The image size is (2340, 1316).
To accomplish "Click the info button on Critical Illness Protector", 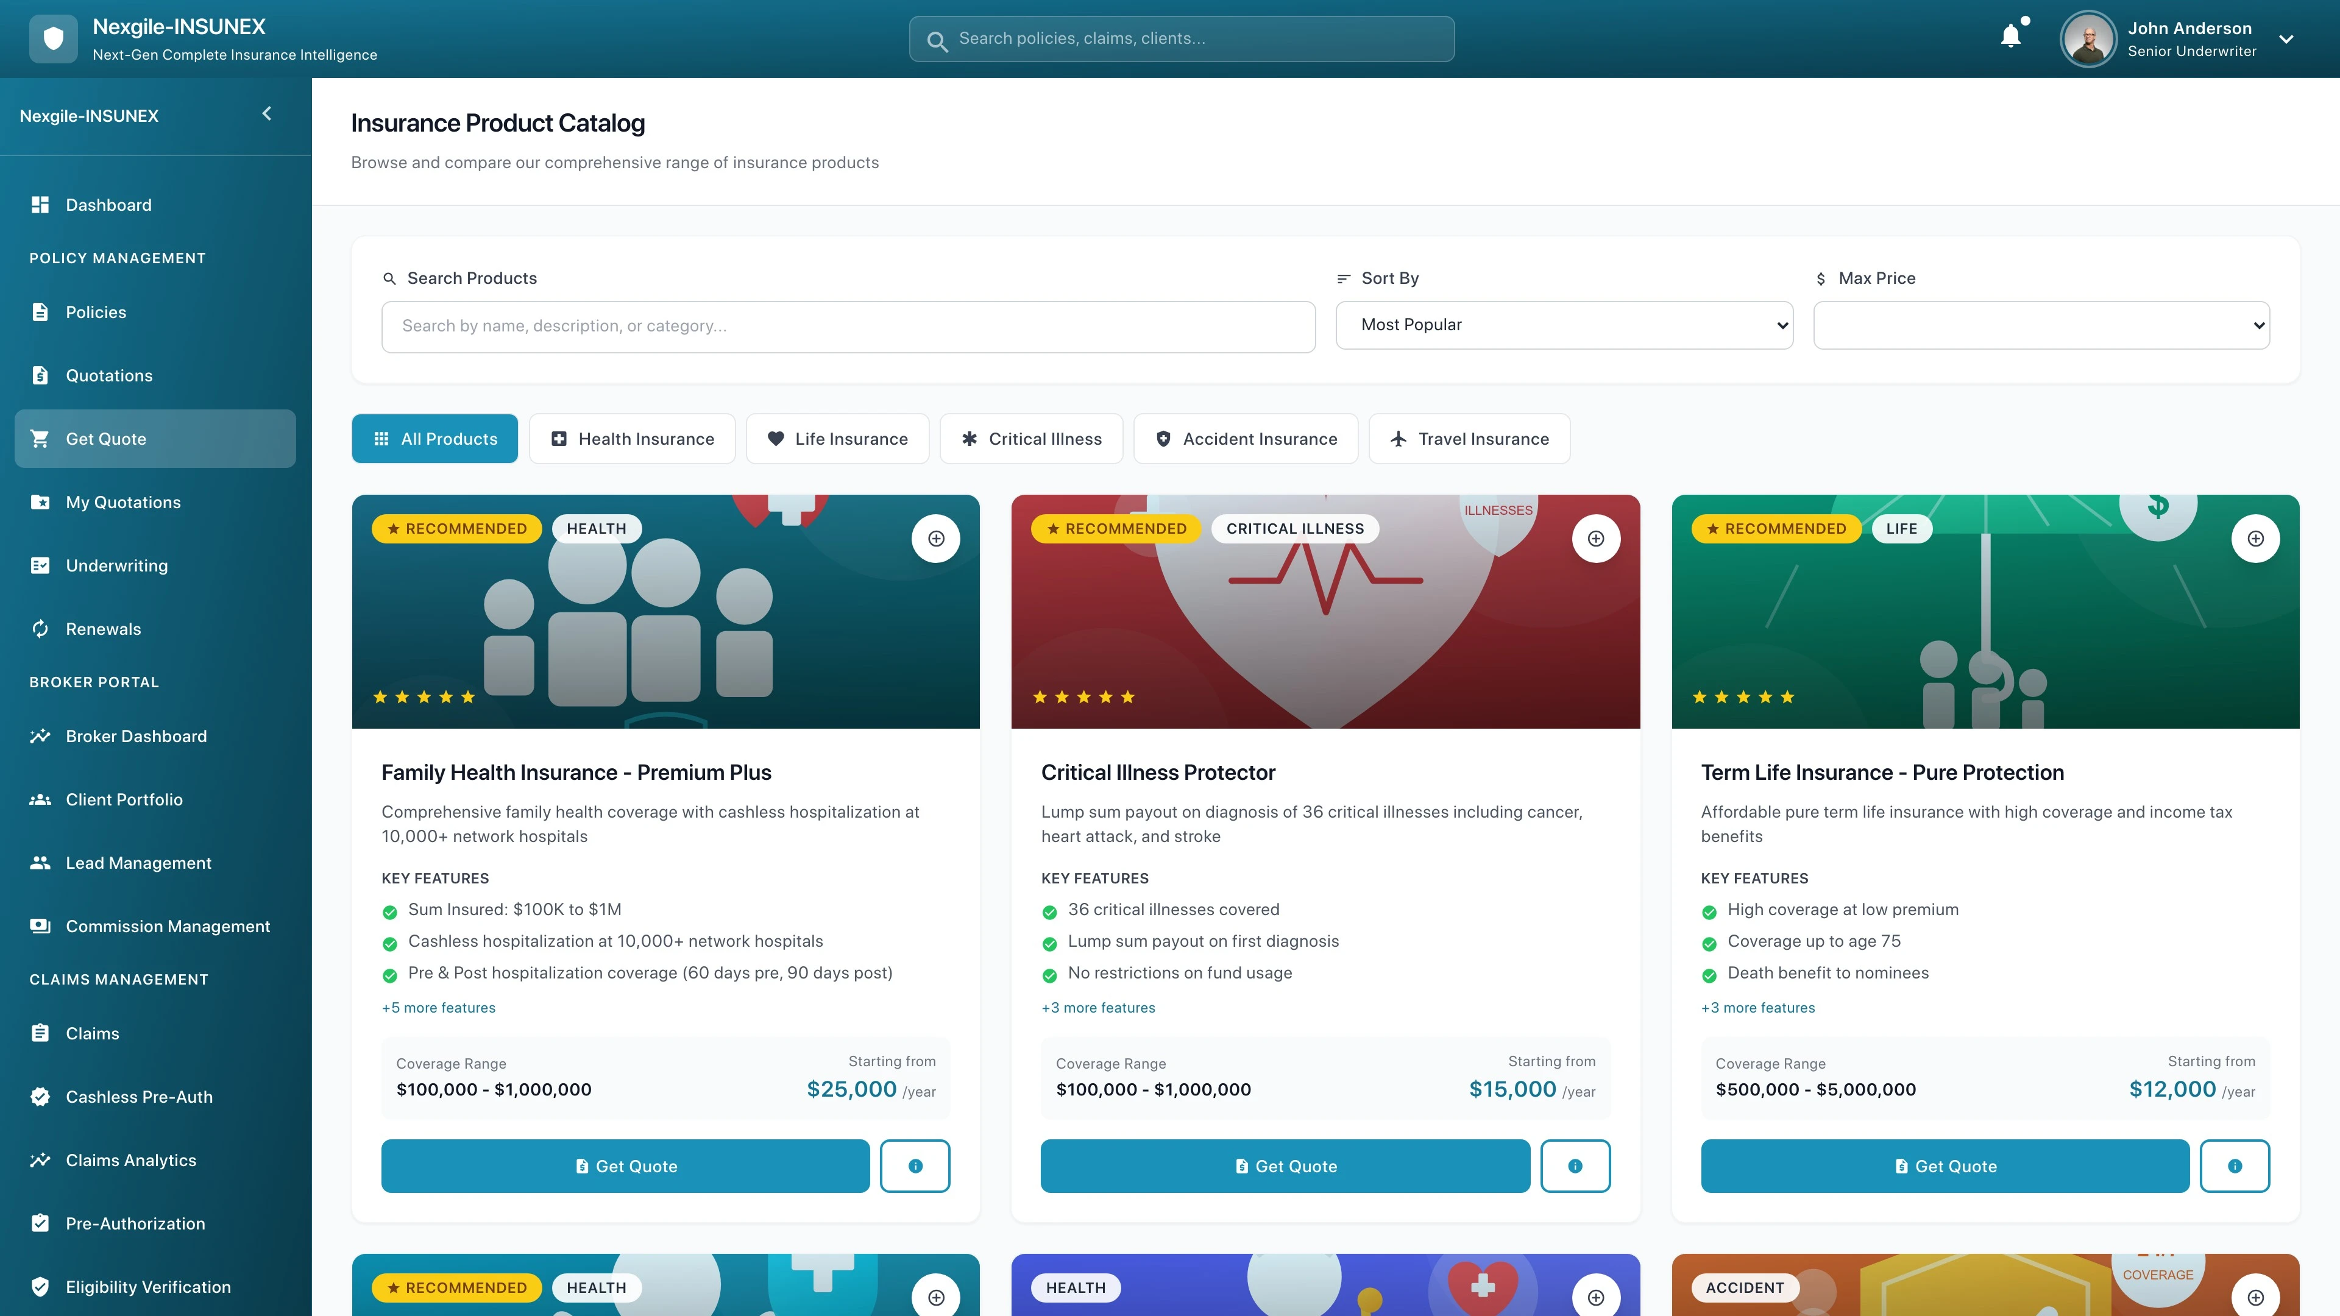I will click(1574, 1166).
